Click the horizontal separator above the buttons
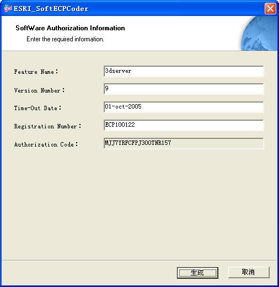279x287 pixels. (139, 260)
